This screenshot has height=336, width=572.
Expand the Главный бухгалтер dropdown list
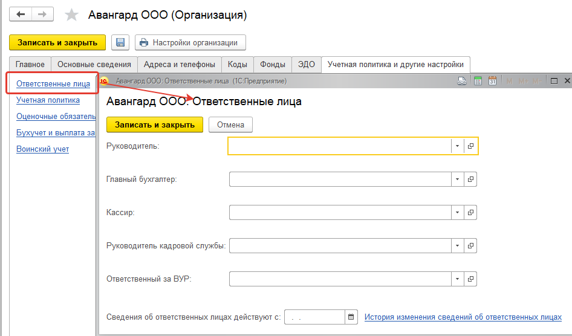(x=457, y=179)
